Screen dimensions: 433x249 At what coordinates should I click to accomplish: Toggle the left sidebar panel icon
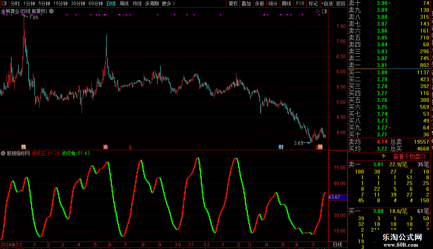(4, 3)
